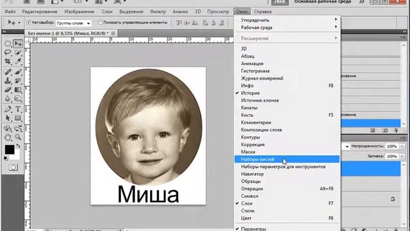Select the Eyedropper tool
Screen dimensions: 410x231
(x=18, y=62)
